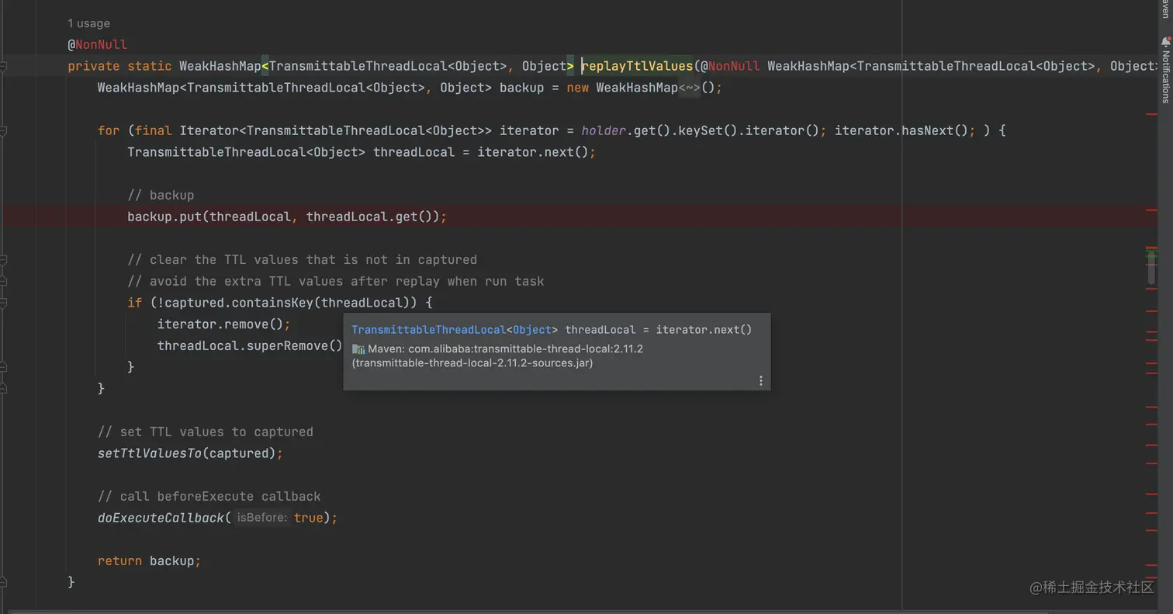Click the replayTtlValues method name
Image resolution: width=1173 pixels, height=614 pixels.
pos(636,66)
